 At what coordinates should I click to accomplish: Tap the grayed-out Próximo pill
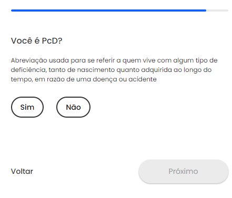(x=184, y=171)
